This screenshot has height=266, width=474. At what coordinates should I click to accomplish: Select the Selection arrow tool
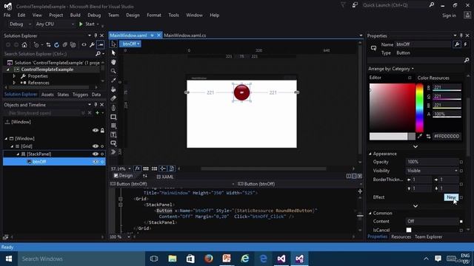[x=113, y=44]
